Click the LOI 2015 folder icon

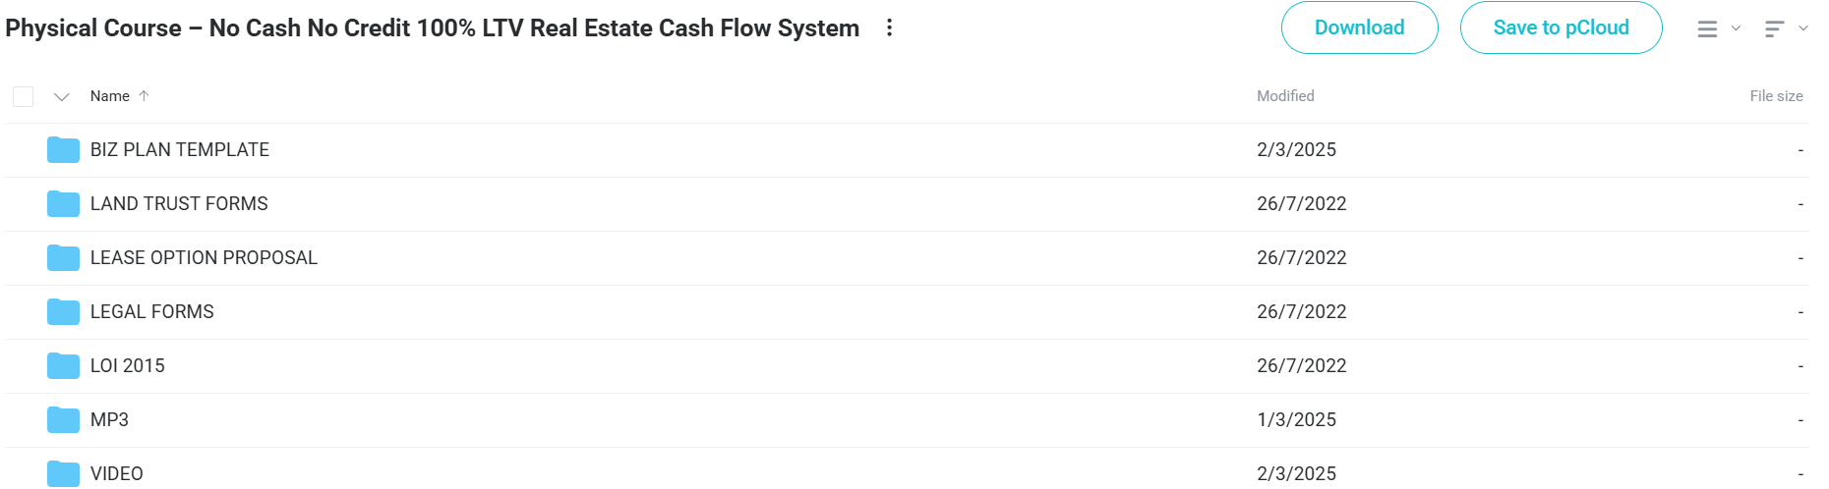[x=63, y=366]
